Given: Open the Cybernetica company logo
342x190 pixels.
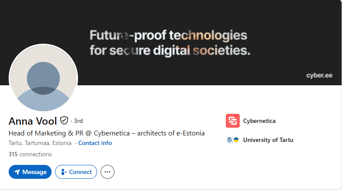Looking at the screenshot, I should (x=233, y=121).
